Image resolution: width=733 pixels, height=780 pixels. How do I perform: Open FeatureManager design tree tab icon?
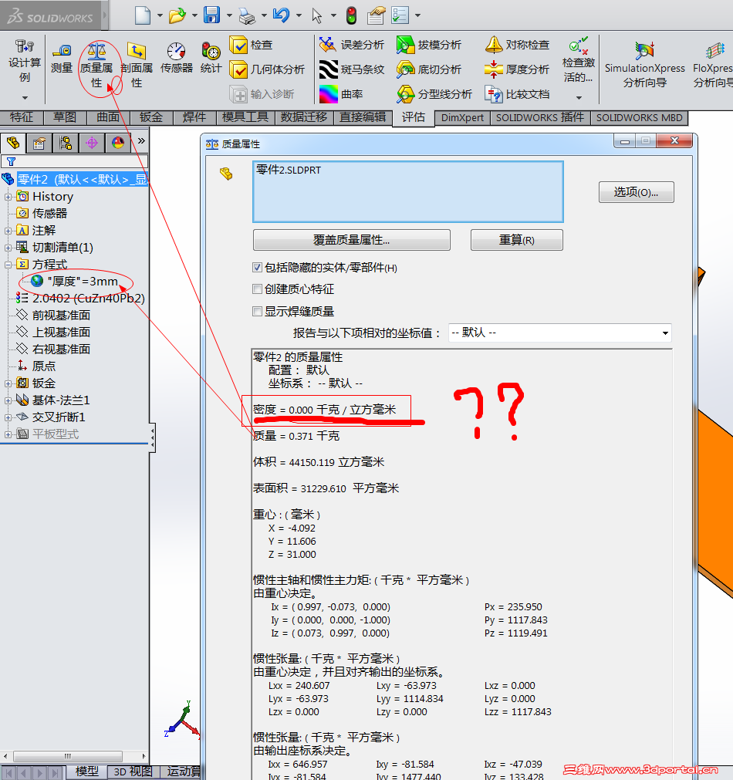pos(13,144)
